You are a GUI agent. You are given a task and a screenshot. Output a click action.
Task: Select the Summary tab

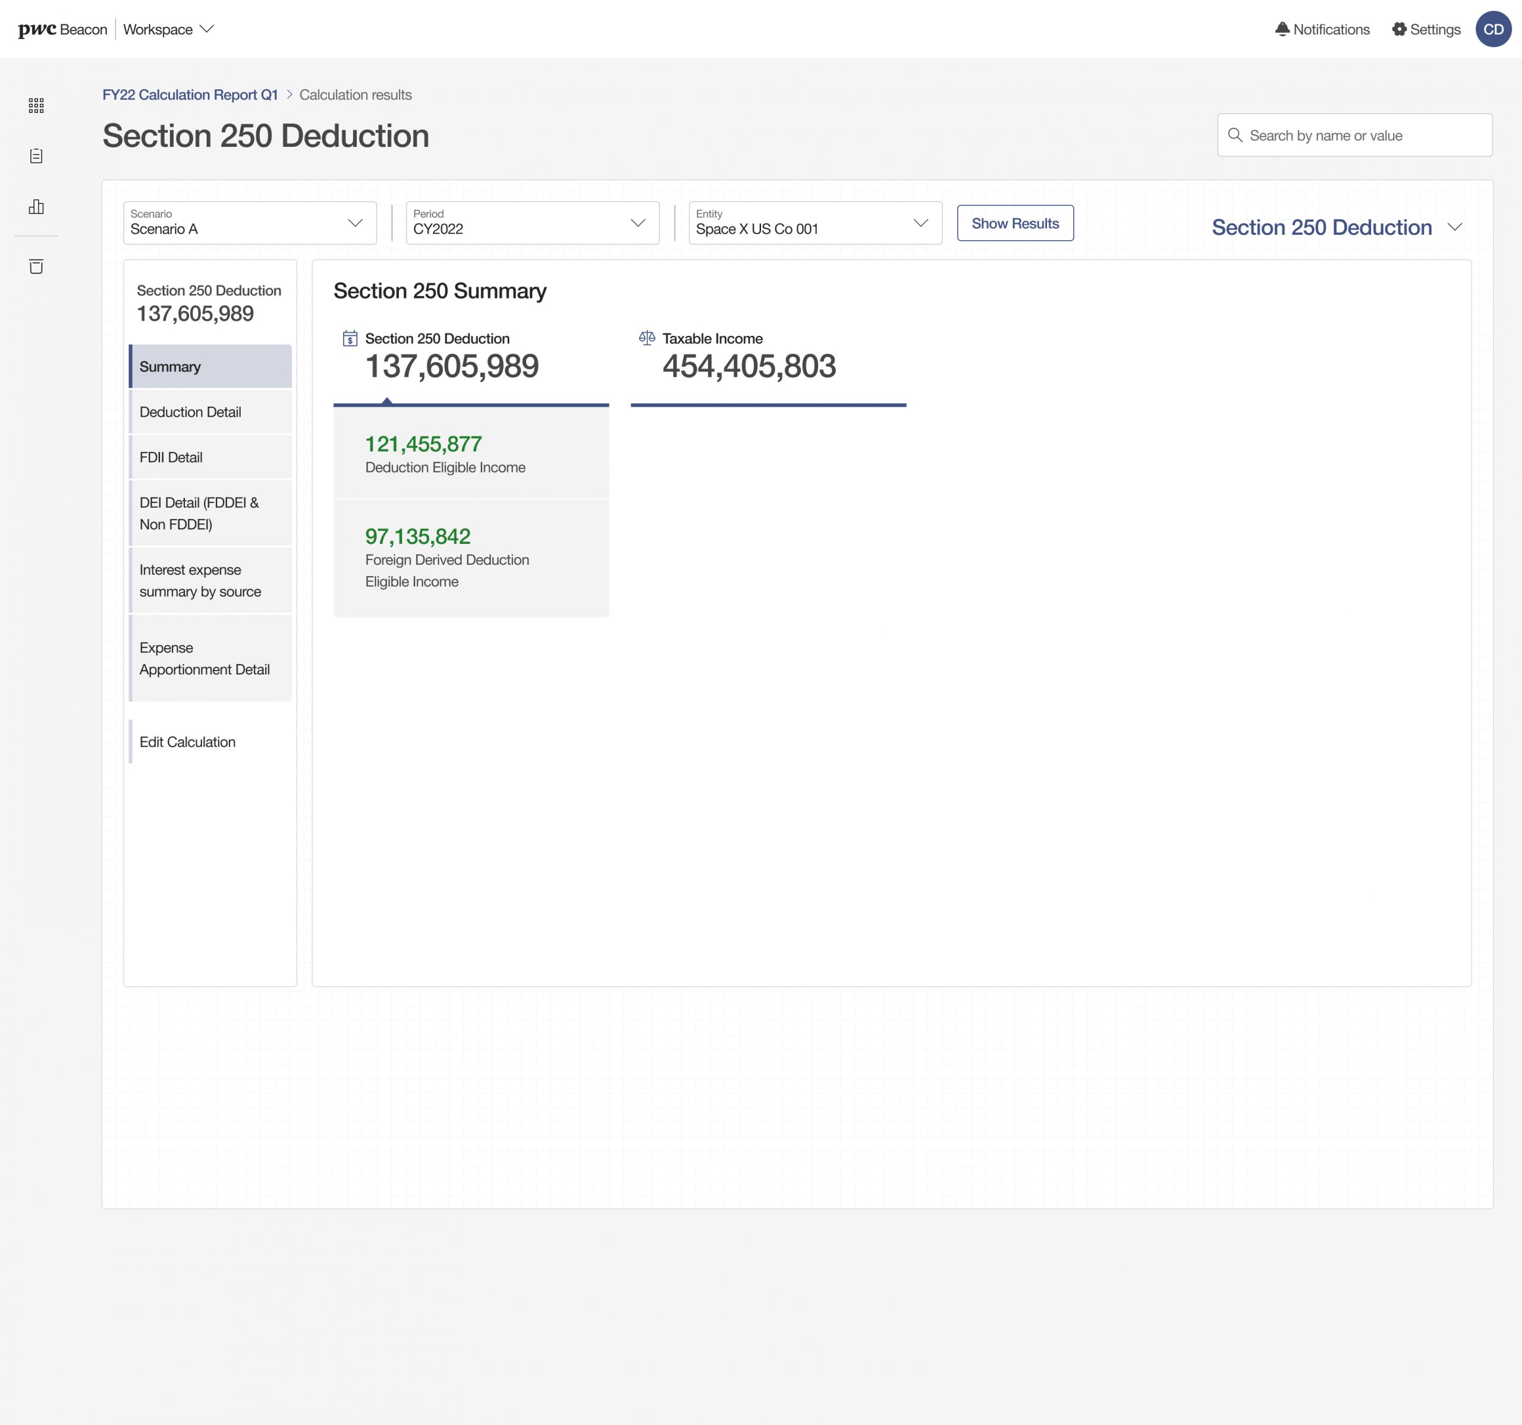click(210, 367)
